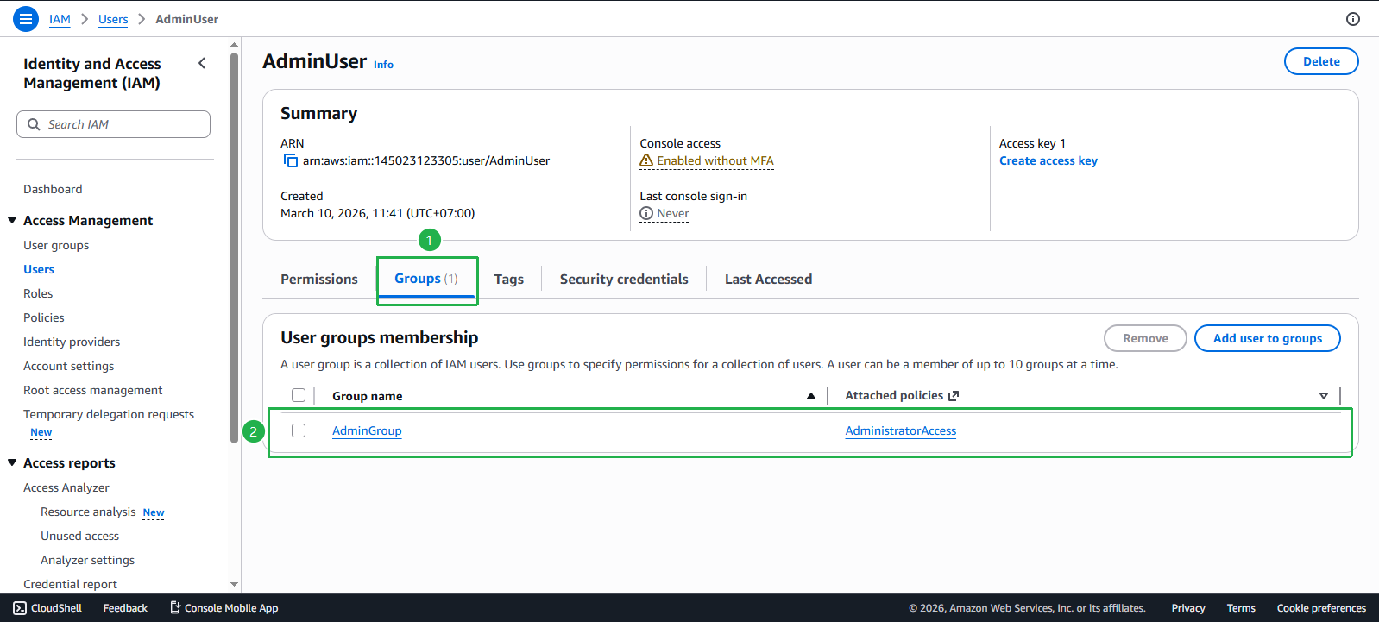The image size is (1379, 622).
Task: Click sidebar scroll down arrow
Action: tap(234, 584)
